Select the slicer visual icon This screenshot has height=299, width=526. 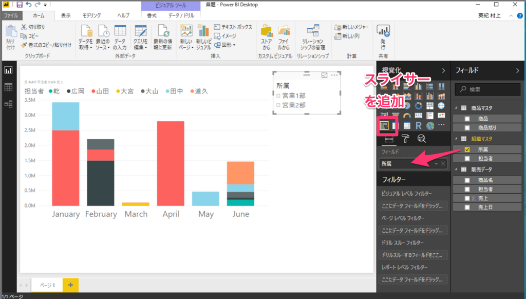point(385,125)
